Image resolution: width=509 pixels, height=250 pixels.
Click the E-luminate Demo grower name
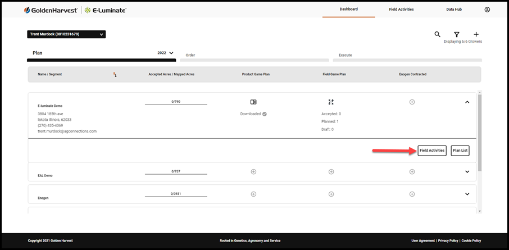coord(50,106)
